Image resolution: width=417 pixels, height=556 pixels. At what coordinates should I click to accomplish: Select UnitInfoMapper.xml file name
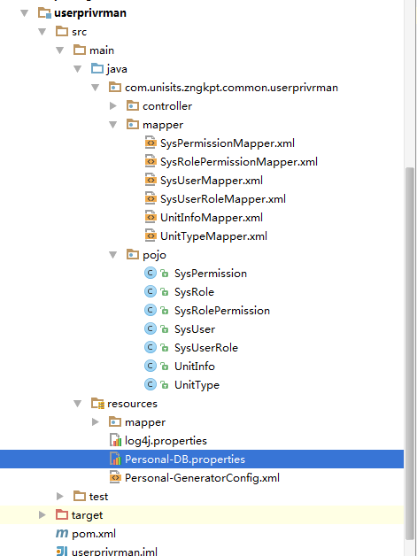pos(212,218)
